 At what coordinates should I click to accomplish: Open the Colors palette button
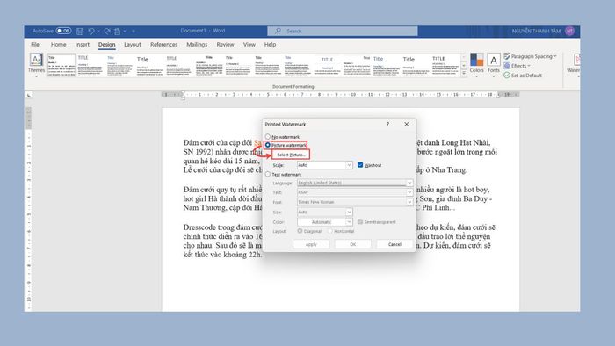coord(476,65)
